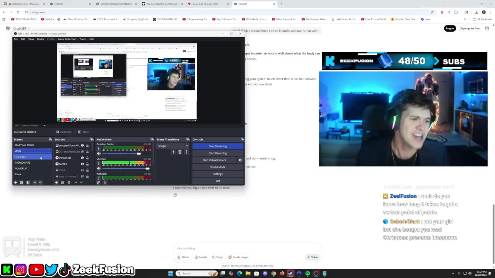Viewport: 495px width, 278px height.
Task: Hide the cropped-Sora-AI source via eye icon
Action: tap(82, 146)
